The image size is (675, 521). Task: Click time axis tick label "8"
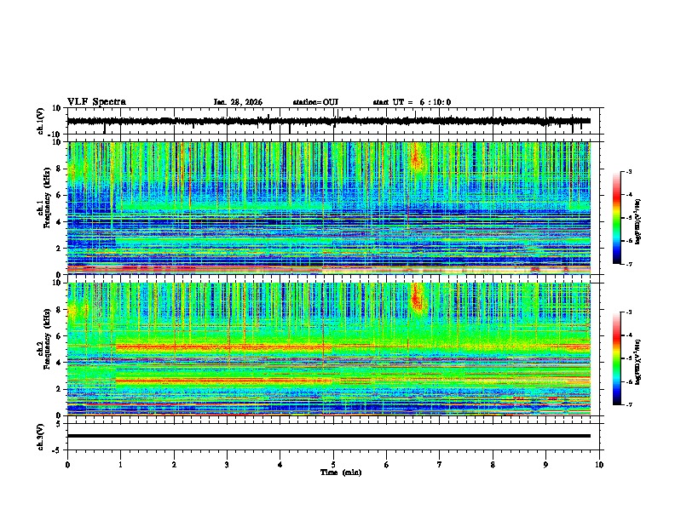[493, 465]
